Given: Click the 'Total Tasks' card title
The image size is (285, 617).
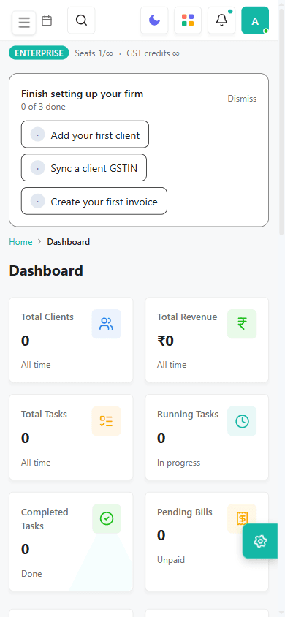Looking at the screenshot, I should (x=44, y=415).
